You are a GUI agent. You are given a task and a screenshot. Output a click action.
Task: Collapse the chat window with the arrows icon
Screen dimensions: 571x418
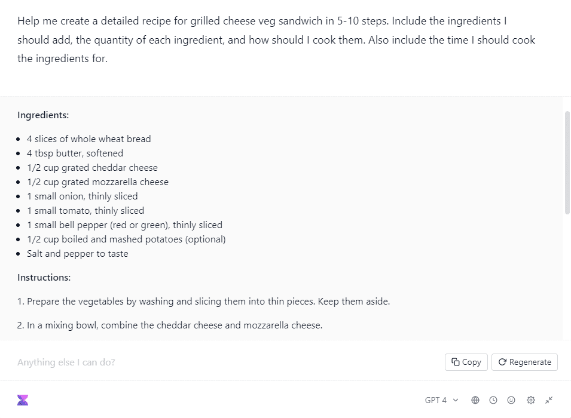[x=549, y=400]
